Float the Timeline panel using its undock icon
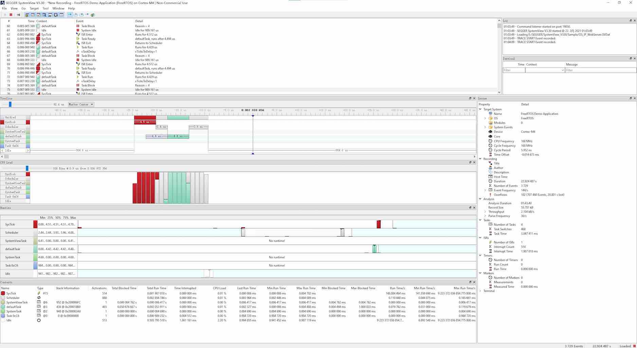637x348 pixels. point(470,99)
